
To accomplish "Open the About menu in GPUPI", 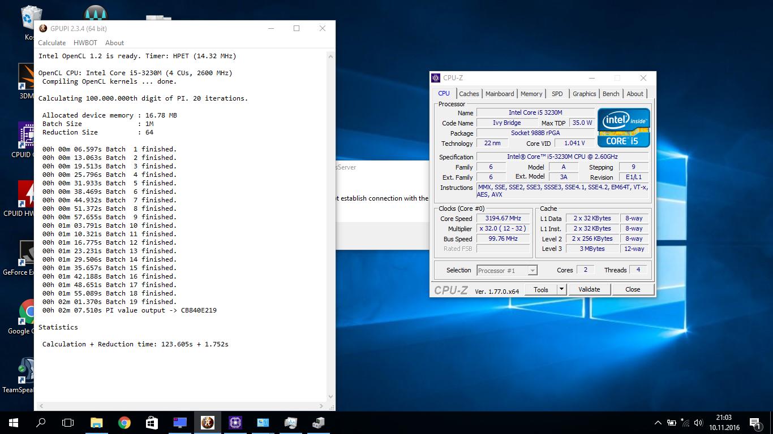I will coord(114,43).
